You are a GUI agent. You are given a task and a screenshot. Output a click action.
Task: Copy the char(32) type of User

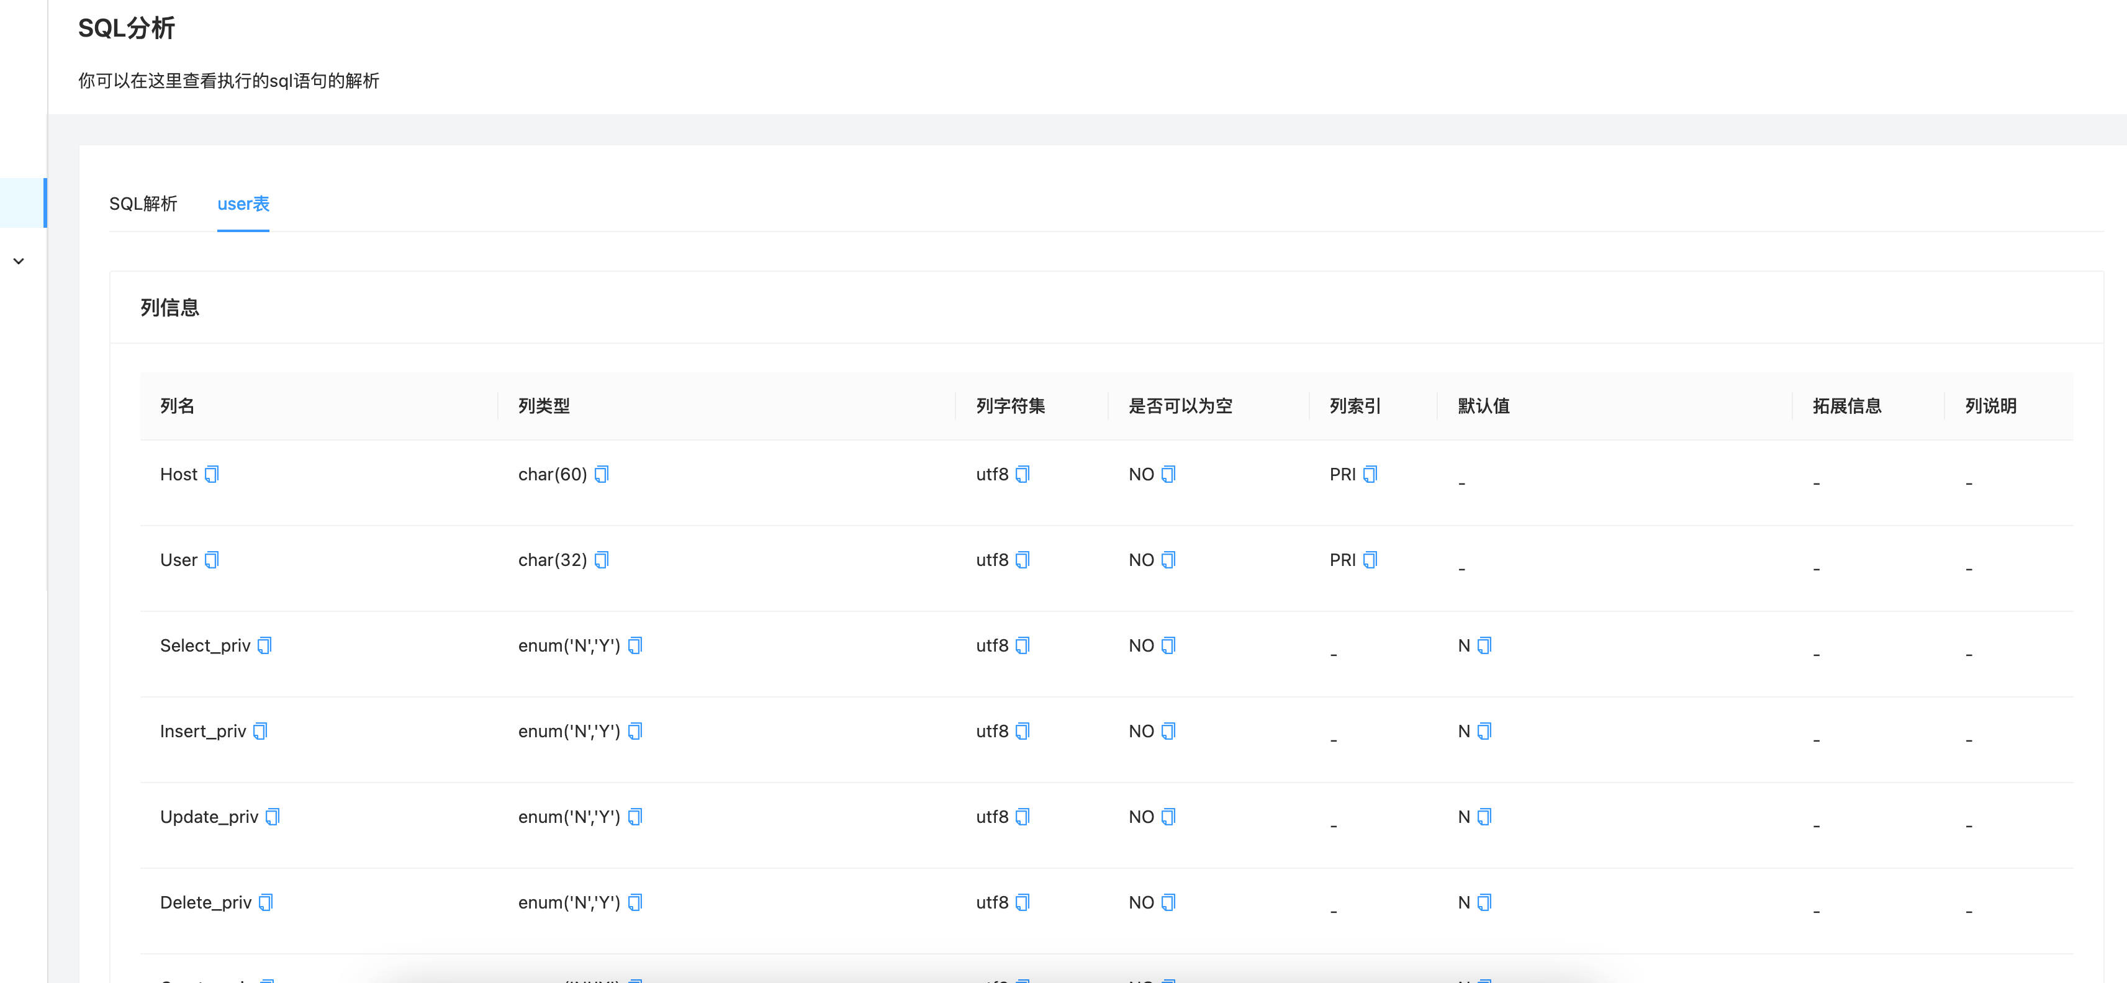point(602,560)
